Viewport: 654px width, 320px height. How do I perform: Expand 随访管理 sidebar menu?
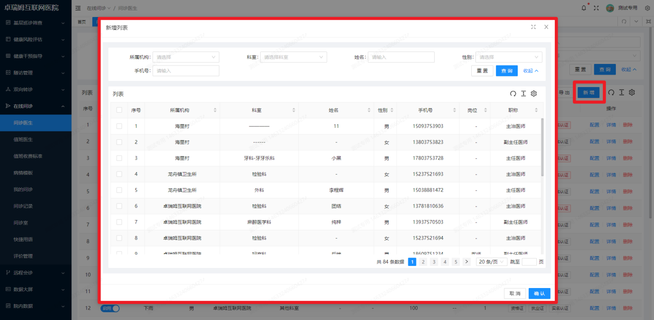point(36,73)
